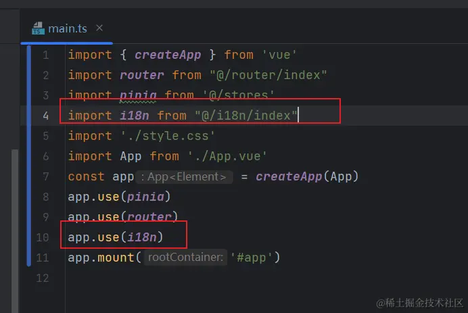Click the "@/router/index" path string

click(x=268, y=75)
